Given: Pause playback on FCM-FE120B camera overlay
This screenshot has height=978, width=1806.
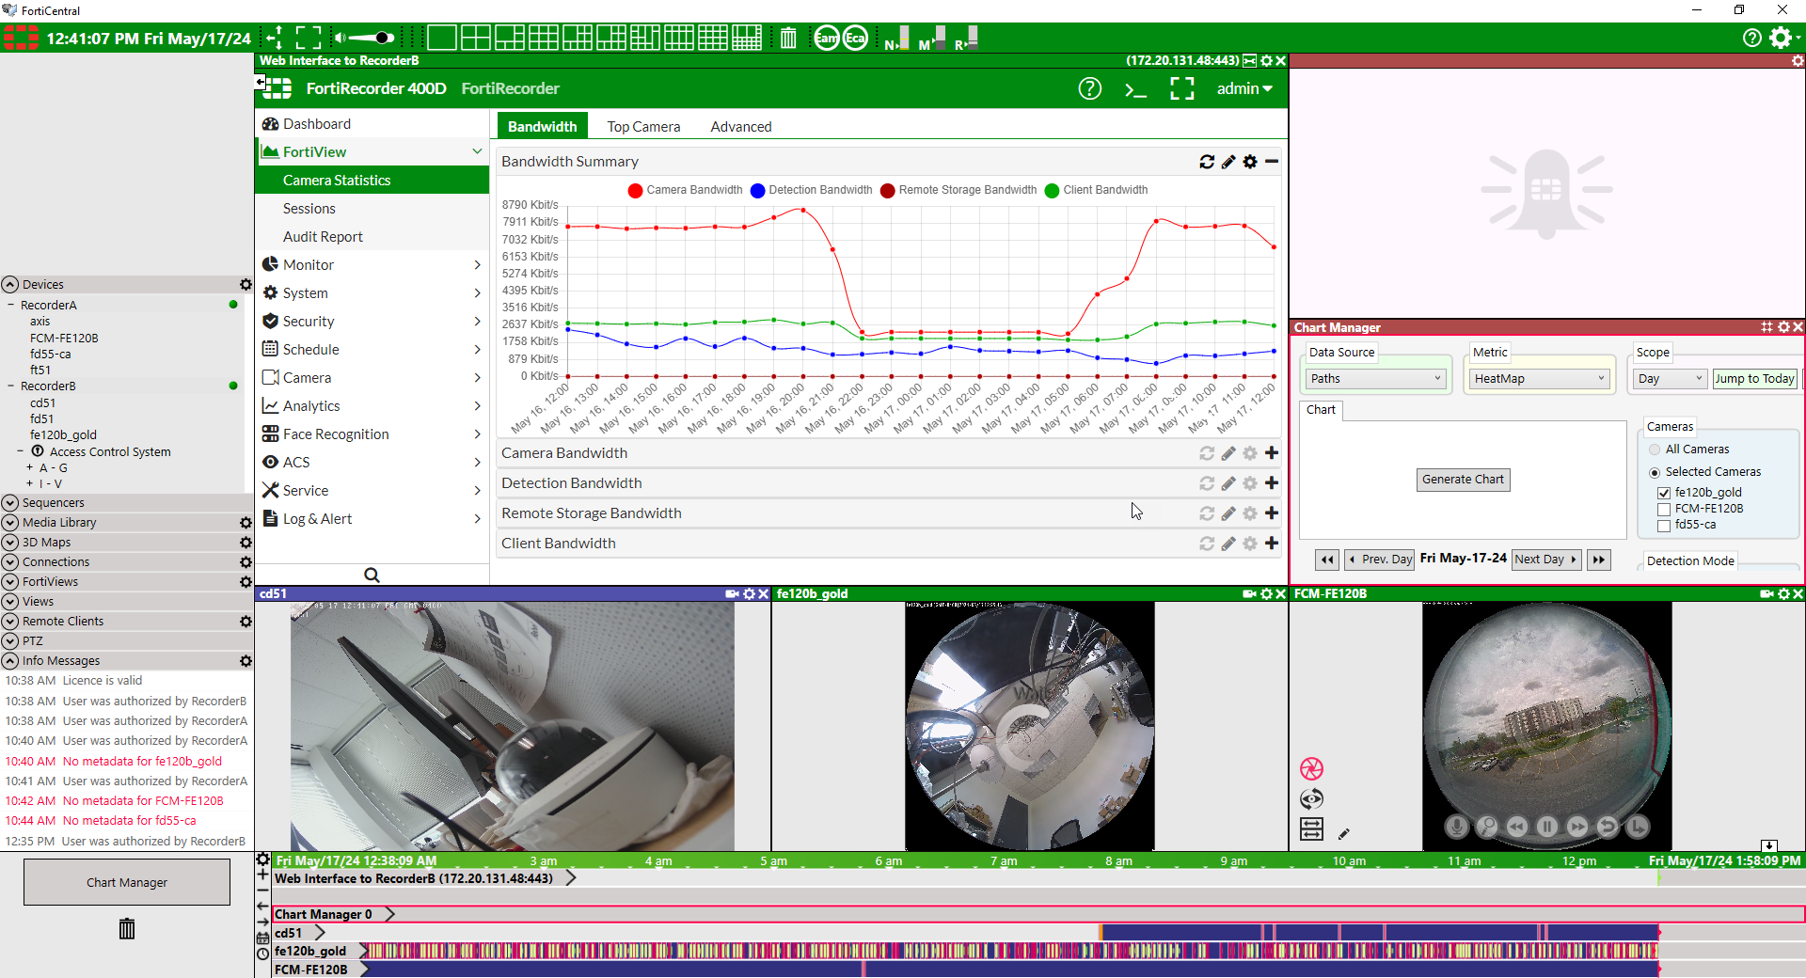Looking at the screenshot, I should tap(1547, 827).
